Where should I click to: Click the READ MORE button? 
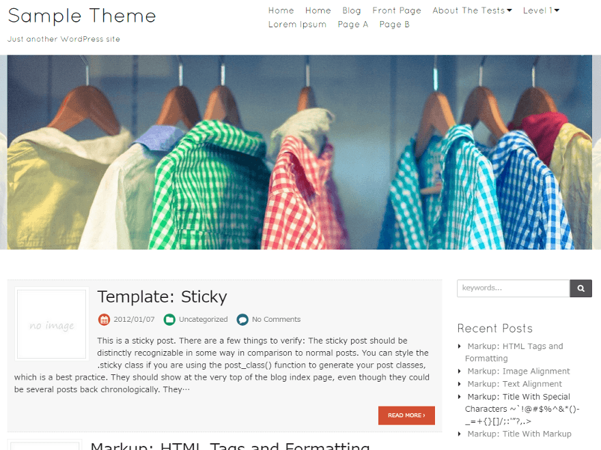[x=406, y=415]
